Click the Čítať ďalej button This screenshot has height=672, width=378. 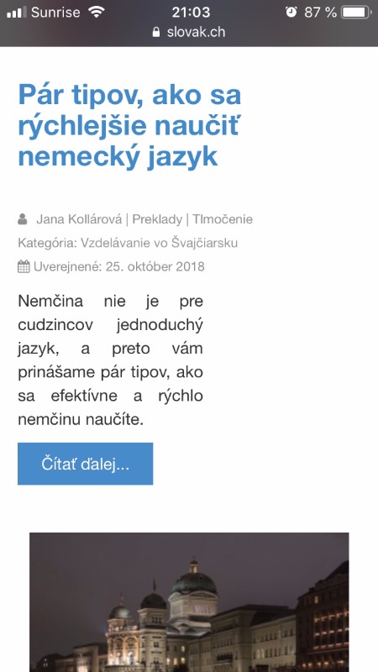click(x=86, y=464)
